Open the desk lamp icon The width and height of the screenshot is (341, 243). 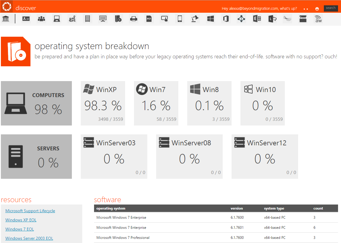[x=195, y=19]
